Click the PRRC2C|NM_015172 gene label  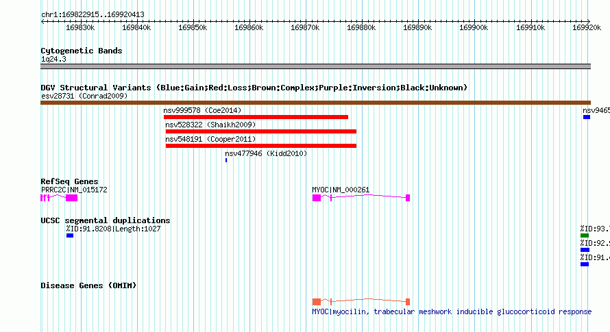[74, 190]
